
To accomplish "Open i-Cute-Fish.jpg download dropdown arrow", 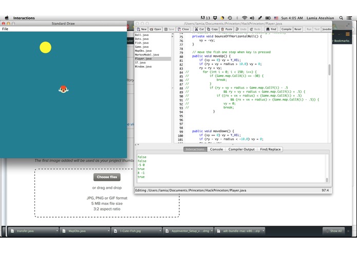I will (x=160, y=231).
